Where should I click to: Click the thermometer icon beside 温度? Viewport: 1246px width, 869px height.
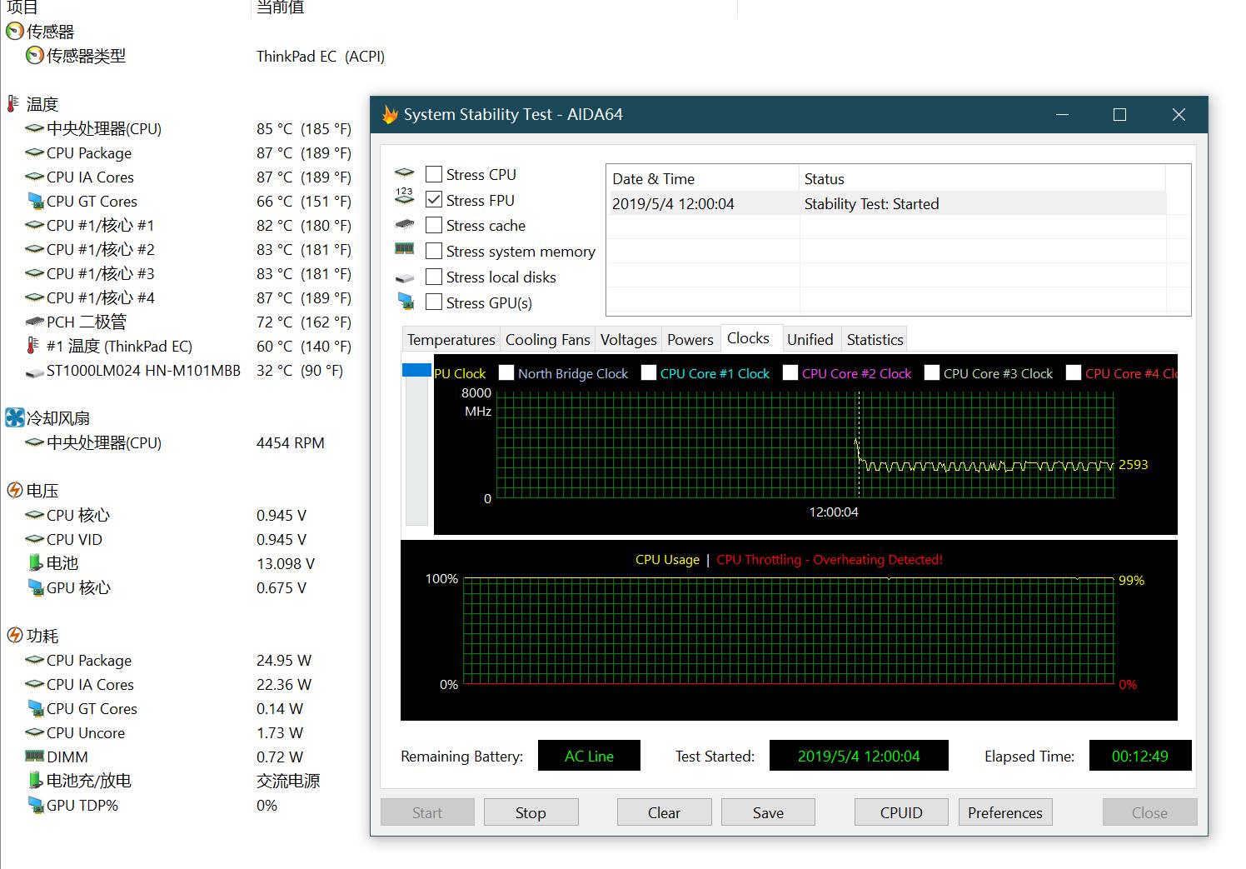[x=12, y=104]
